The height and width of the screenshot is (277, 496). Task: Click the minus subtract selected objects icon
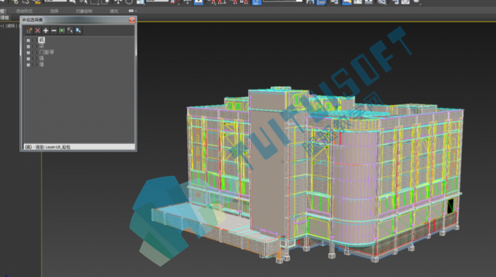click(x=54, y=30)
